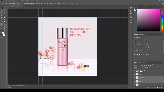Image resolution: width=164 pixels, height=92 pixels.
Task: Click the search icon at top right
Action: point(157,3)
